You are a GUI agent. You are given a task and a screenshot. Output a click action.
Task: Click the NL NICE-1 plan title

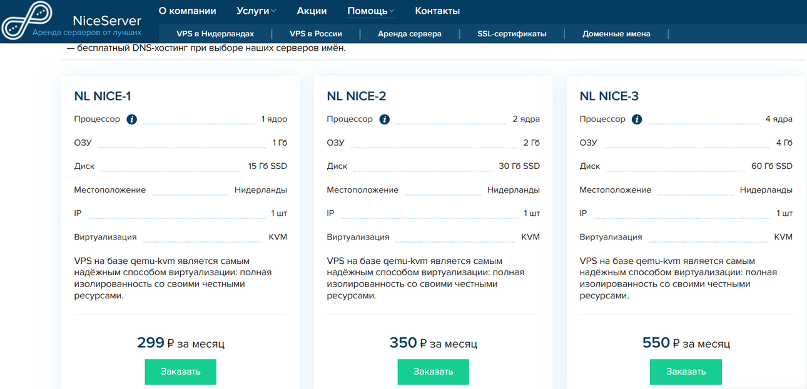103,96
